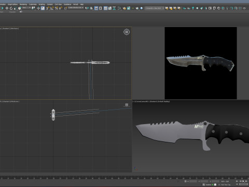Click the X coordinate input field
The height and width of the screenshot is (187, 249).
tap(193, 181)
